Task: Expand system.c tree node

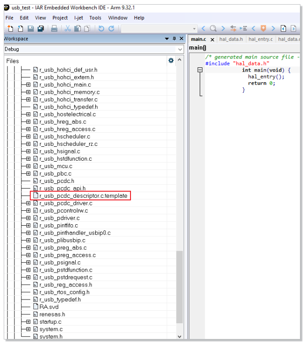Action: [28, 329]
